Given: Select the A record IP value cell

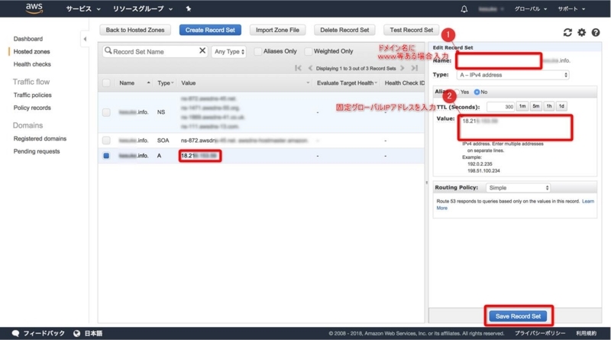Looking at the screenshot, I should (200, 156).
